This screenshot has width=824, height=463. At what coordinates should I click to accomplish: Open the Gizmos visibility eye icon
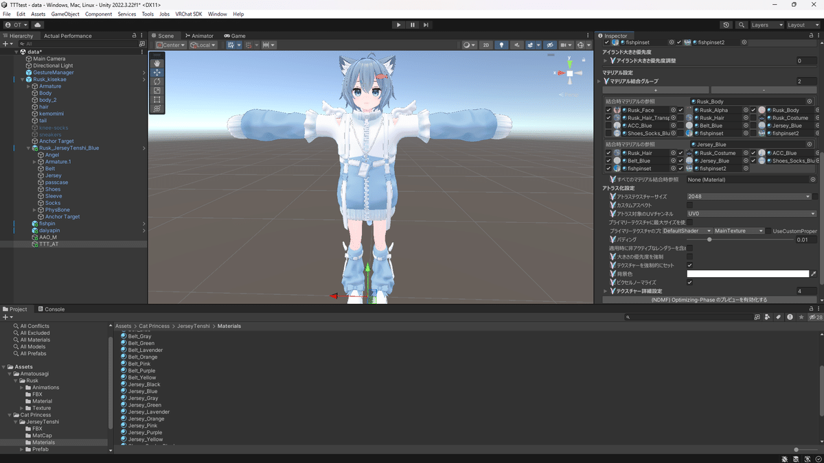(x=551, y=45)
